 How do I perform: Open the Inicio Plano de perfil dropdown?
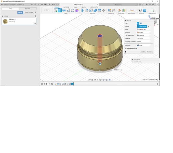tap(144, 29)
